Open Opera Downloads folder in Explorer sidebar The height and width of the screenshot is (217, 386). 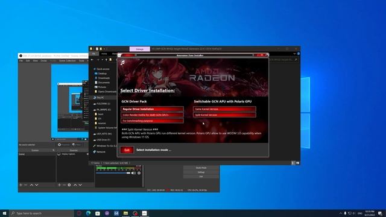point(106,92)
